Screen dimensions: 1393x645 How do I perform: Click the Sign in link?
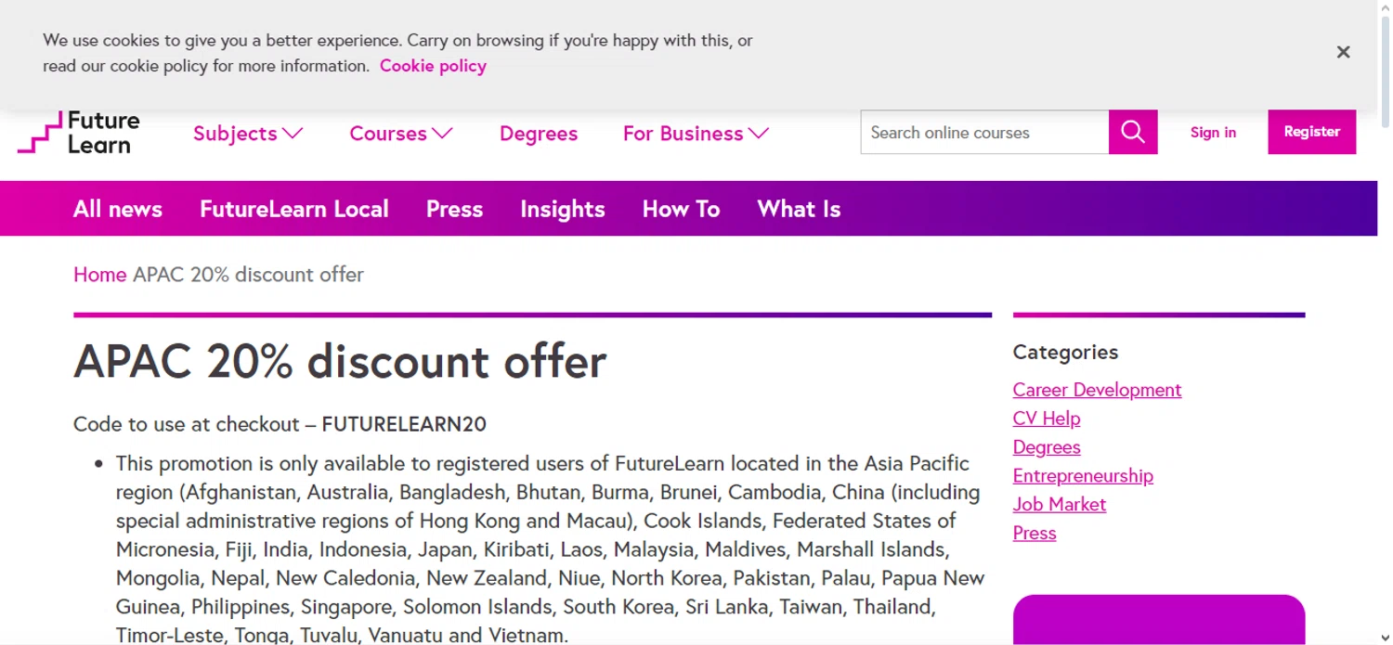pos(1213,133)
